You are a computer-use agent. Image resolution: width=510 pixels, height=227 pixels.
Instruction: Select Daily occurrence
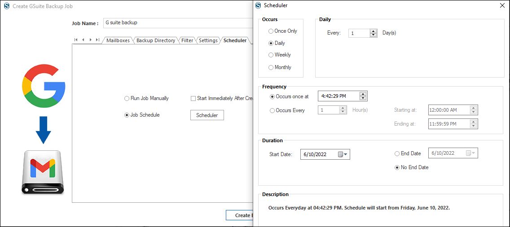tap(277, 43)
